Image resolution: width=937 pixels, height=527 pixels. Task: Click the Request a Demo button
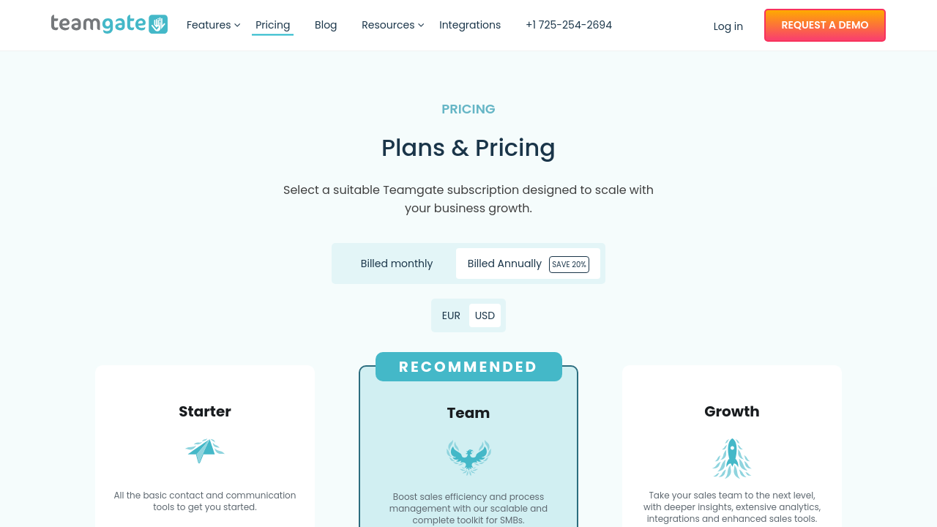[824, 25]
